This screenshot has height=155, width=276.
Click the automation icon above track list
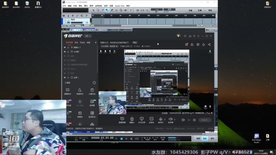(x=77, y=15)
